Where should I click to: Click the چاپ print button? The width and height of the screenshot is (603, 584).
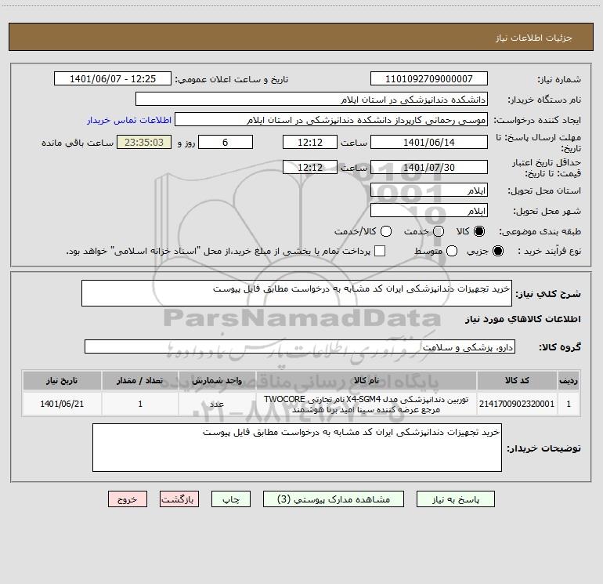231,499
